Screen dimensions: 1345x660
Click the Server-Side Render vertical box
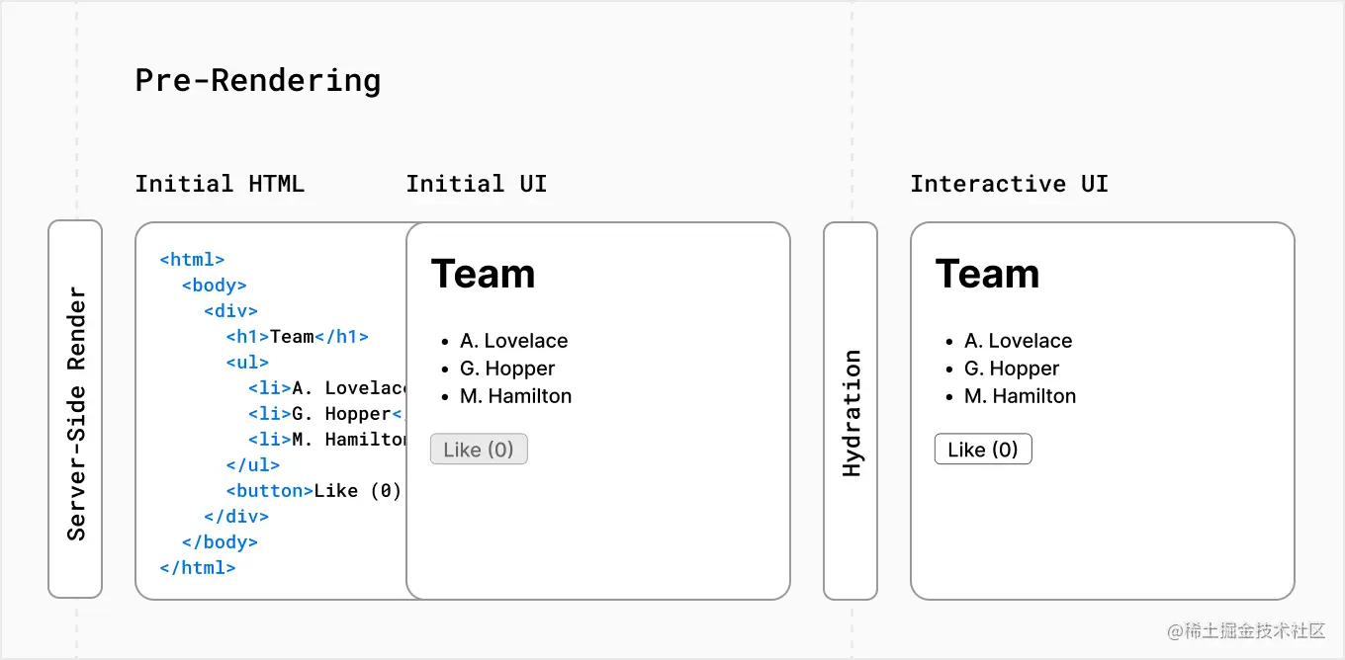pyautogui.click(x=75, y=409)
